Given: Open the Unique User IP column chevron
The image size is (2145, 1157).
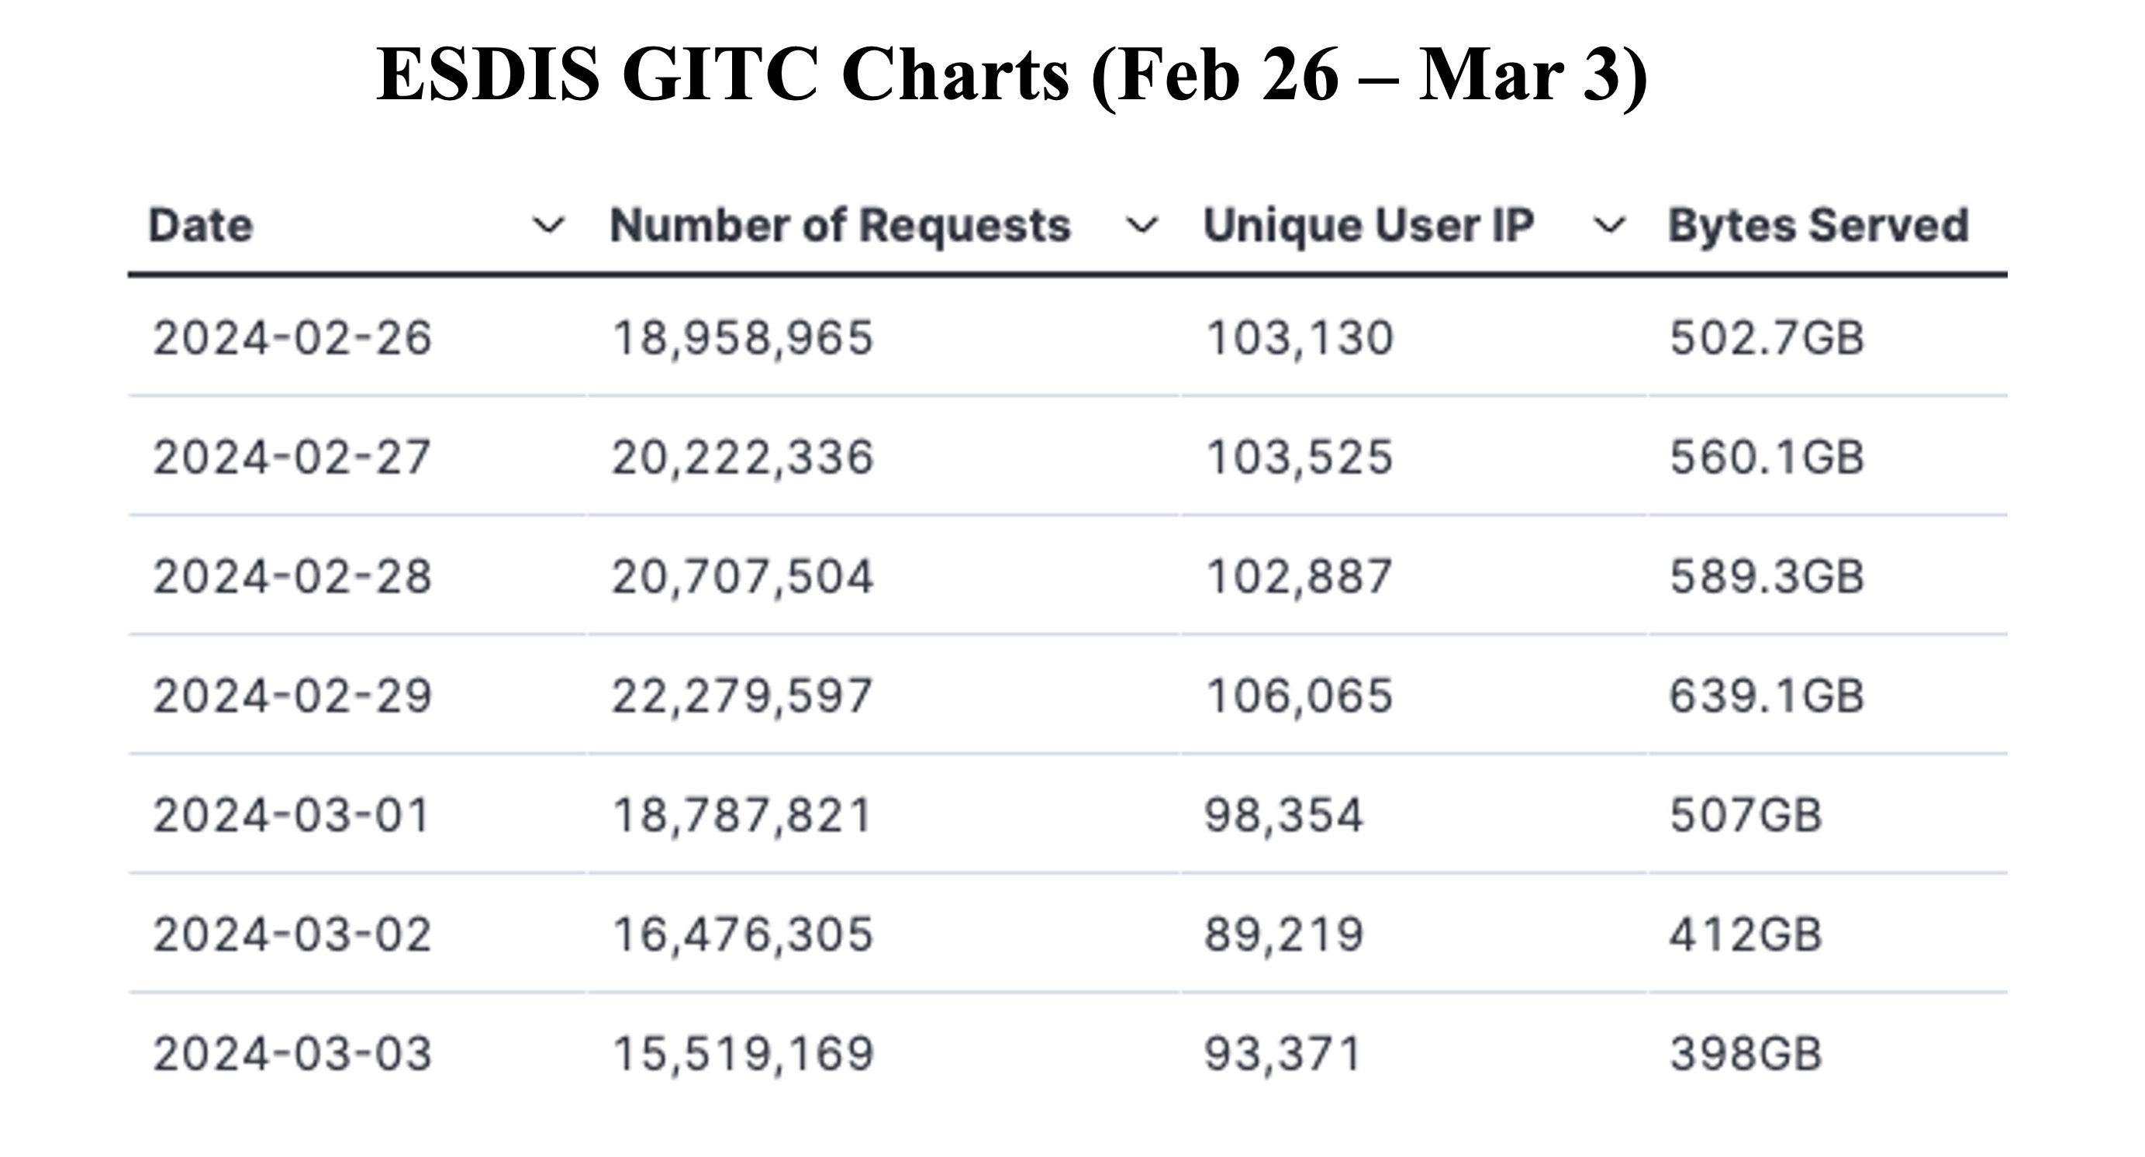Looking at the screenshot, I should pos(1608,226).
